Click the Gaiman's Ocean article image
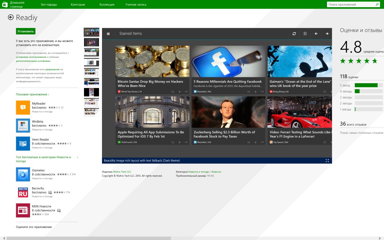This screenshot has width=384, height=240. [300, 61]
